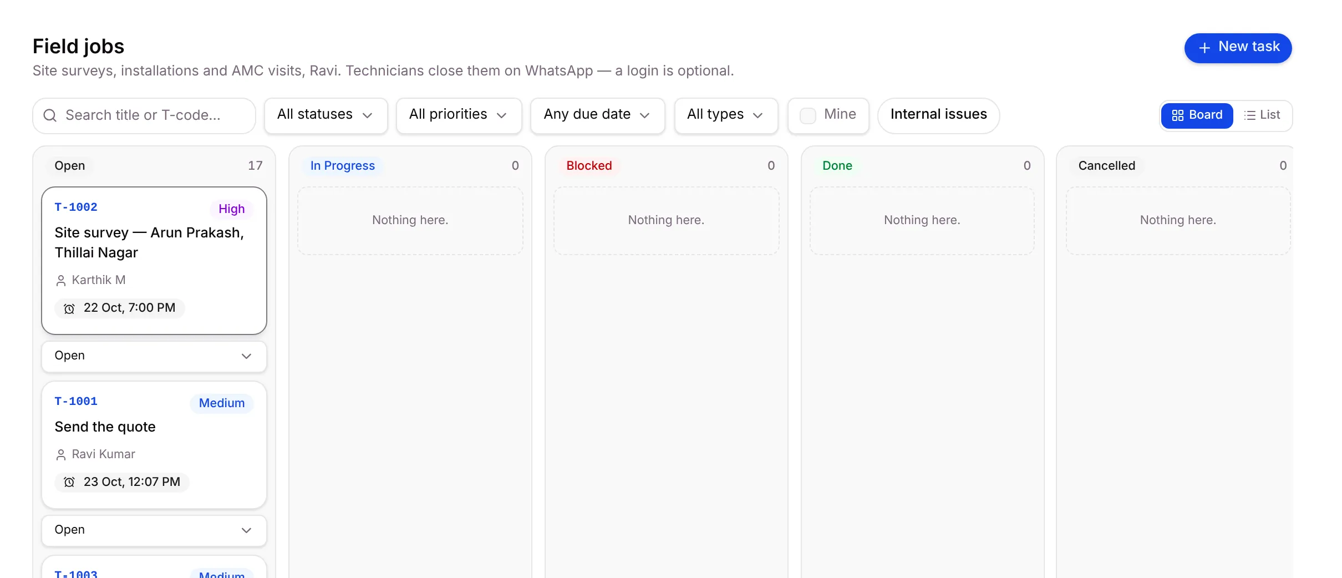Screen dimensions: 1342x578
Task: Open the Site survey — Arun Prakash card title
Action: pyautogui.click(x=149, y=242)
